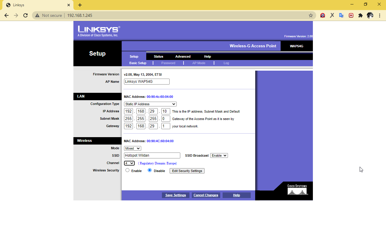This screenshot has height=227, width=386.
Task: Click the browser back arrow
Action: (x=7, y=15)
